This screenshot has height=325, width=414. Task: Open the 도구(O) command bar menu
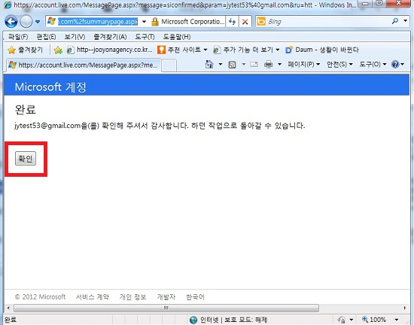tap(373, 64)
